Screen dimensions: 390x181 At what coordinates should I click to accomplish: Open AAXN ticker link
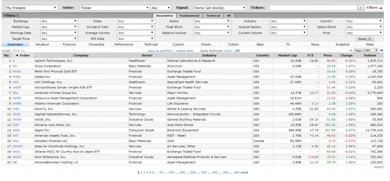point(17,157)
